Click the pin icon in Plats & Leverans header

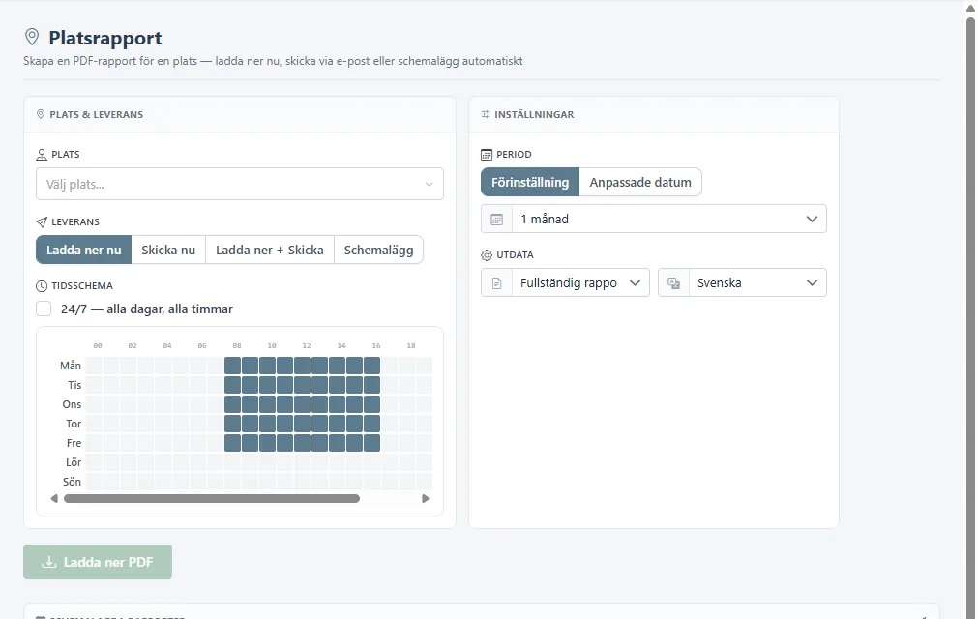pos(41,114)
